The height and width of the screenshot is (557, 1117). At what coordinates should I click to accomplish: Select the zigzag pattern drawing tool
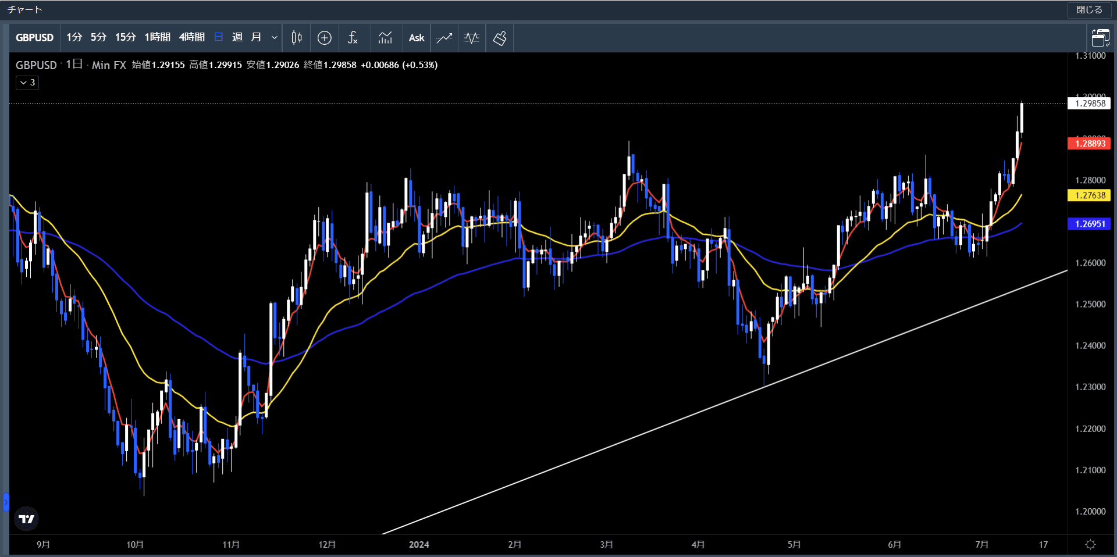(x=472, y=38)
